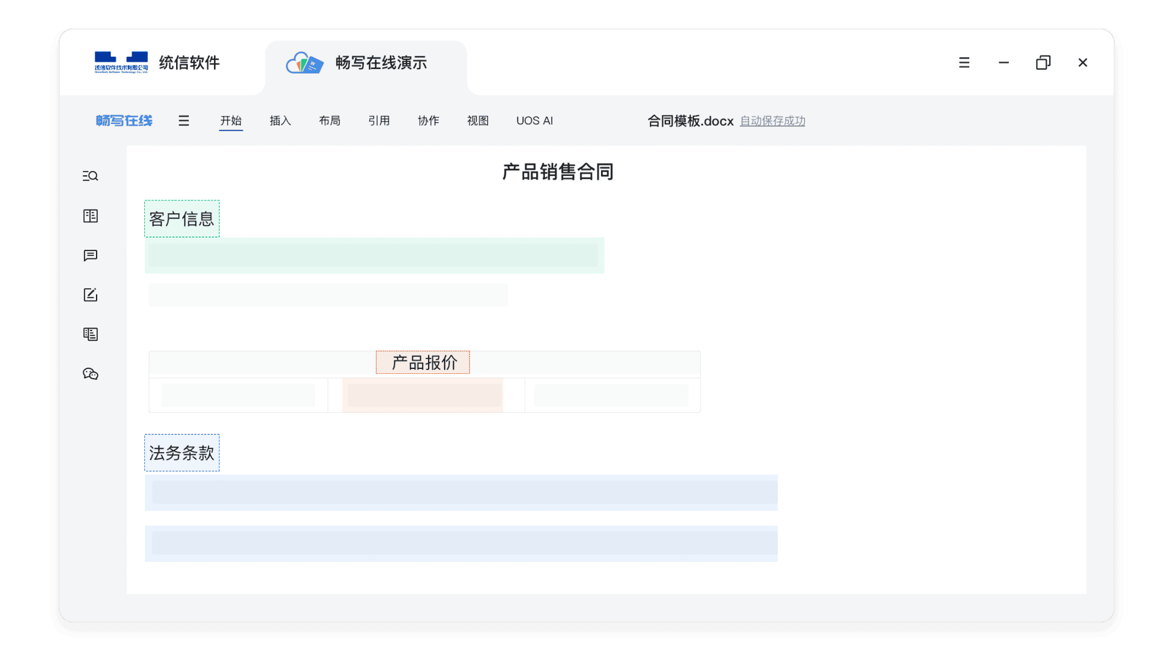Open the search outline sidebar icon
The image size is (1174, 667).
[90, 176]
